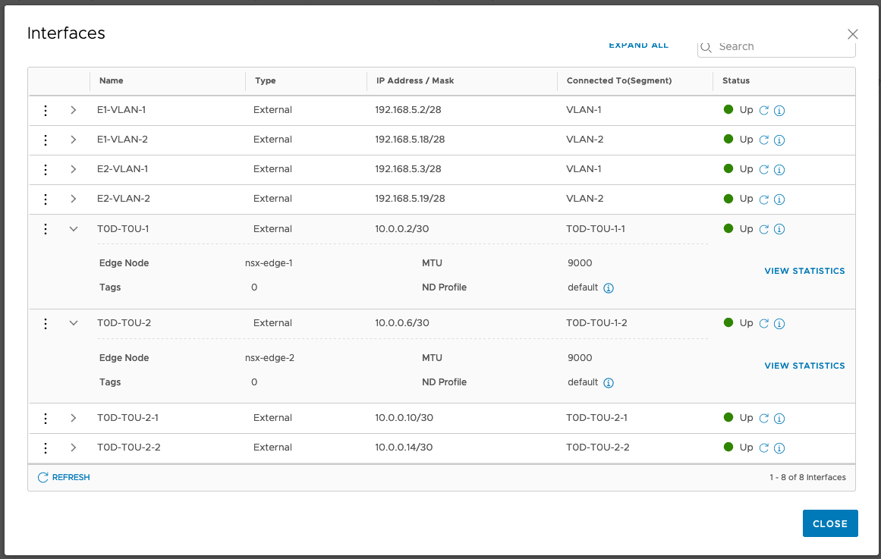Open three-dot menu for T0D-T0U-2 row
Screen dimensions: 881x559
tap(46, 324)
